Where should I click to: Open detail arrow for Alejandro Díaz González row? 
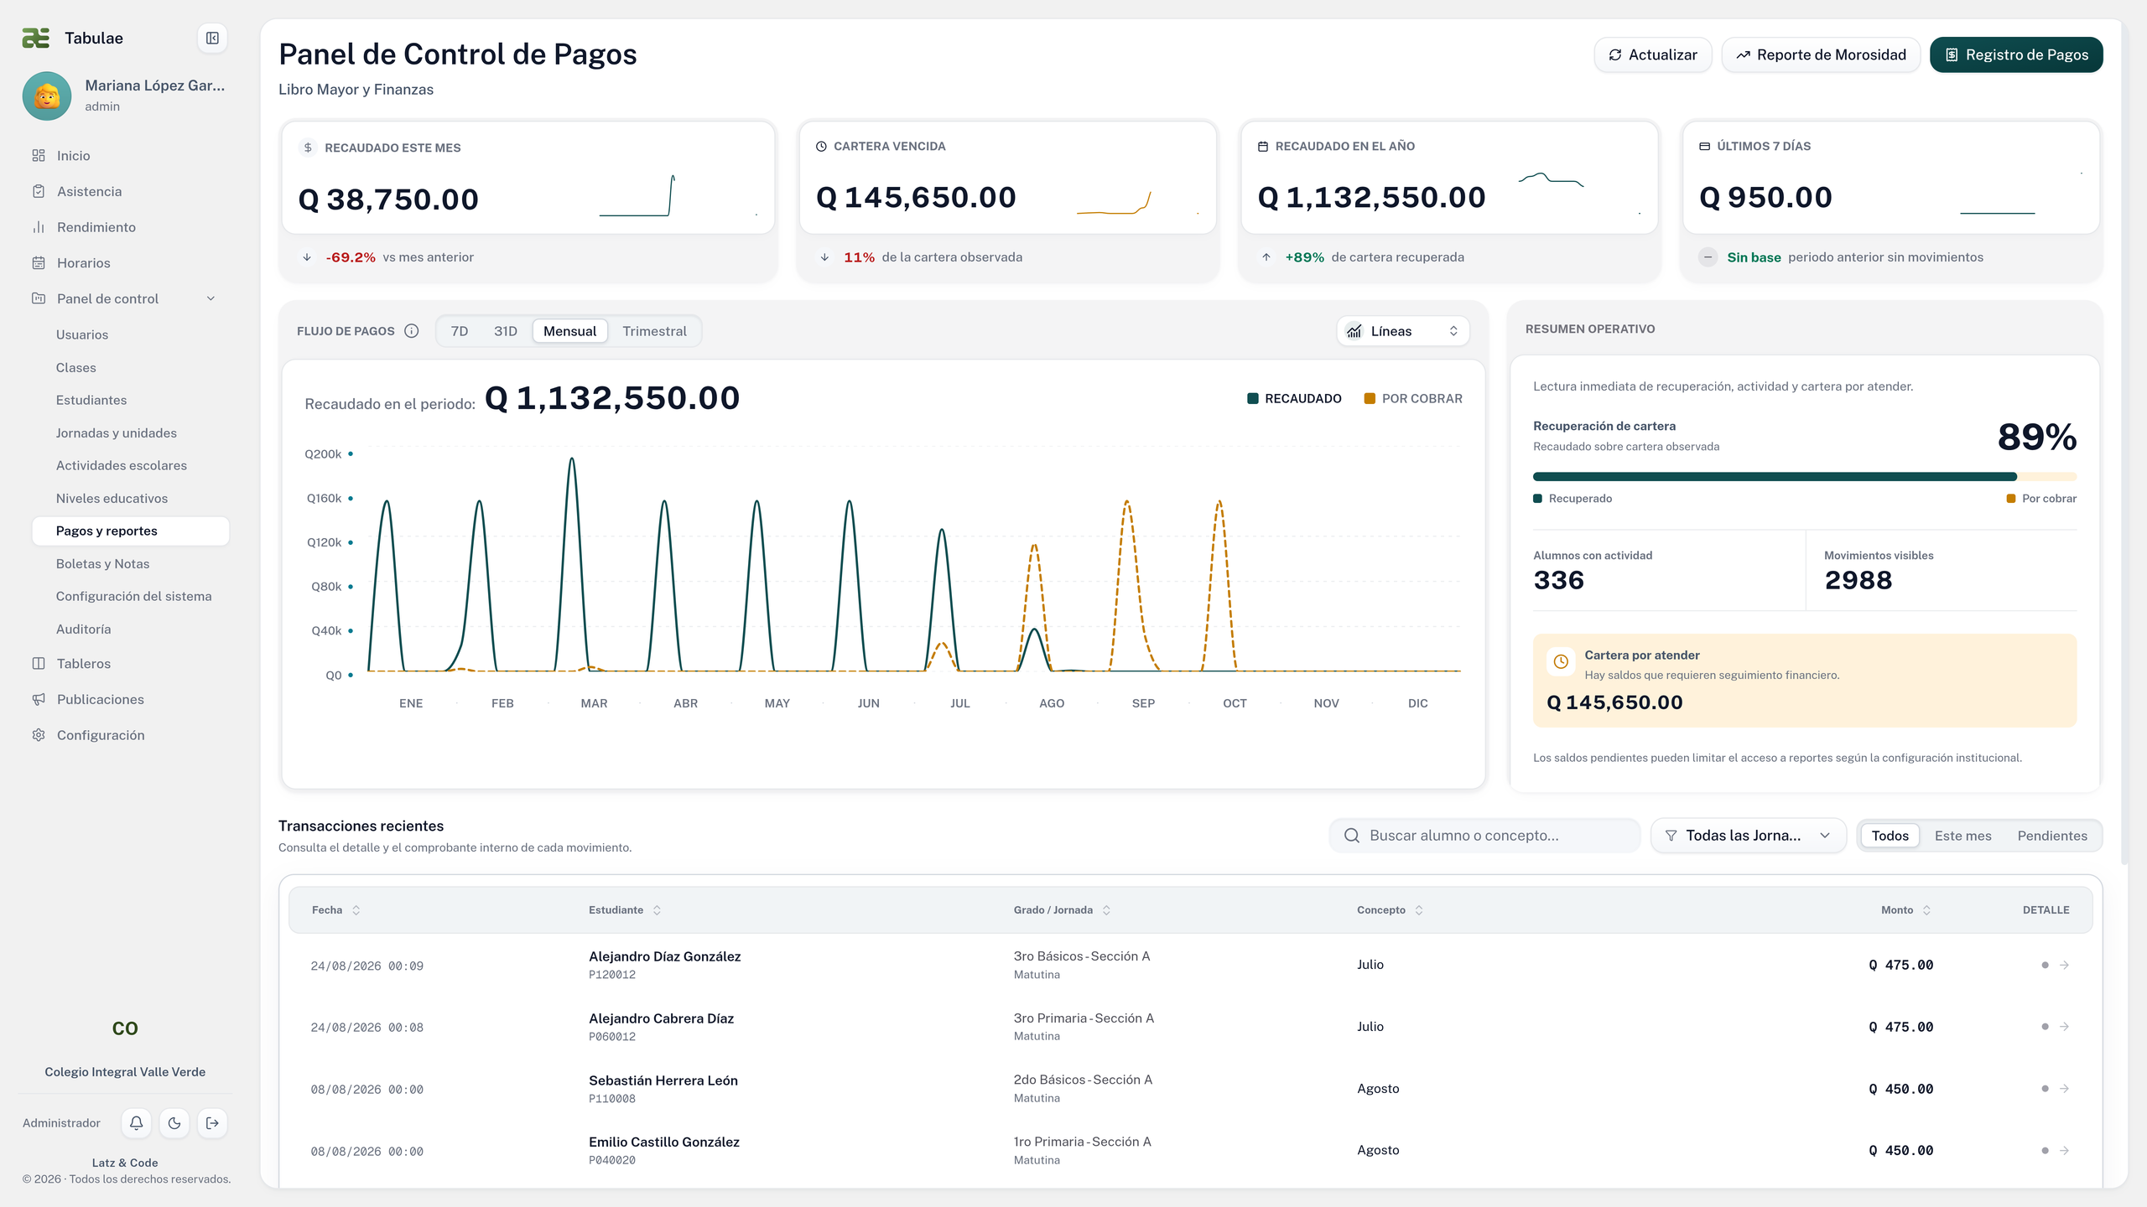(2064, 965)
